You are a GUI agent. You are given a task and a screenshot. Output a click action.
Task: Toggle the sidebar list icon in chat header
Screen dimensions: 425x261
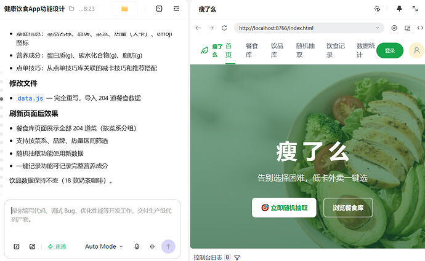click(x=176, y=9)
